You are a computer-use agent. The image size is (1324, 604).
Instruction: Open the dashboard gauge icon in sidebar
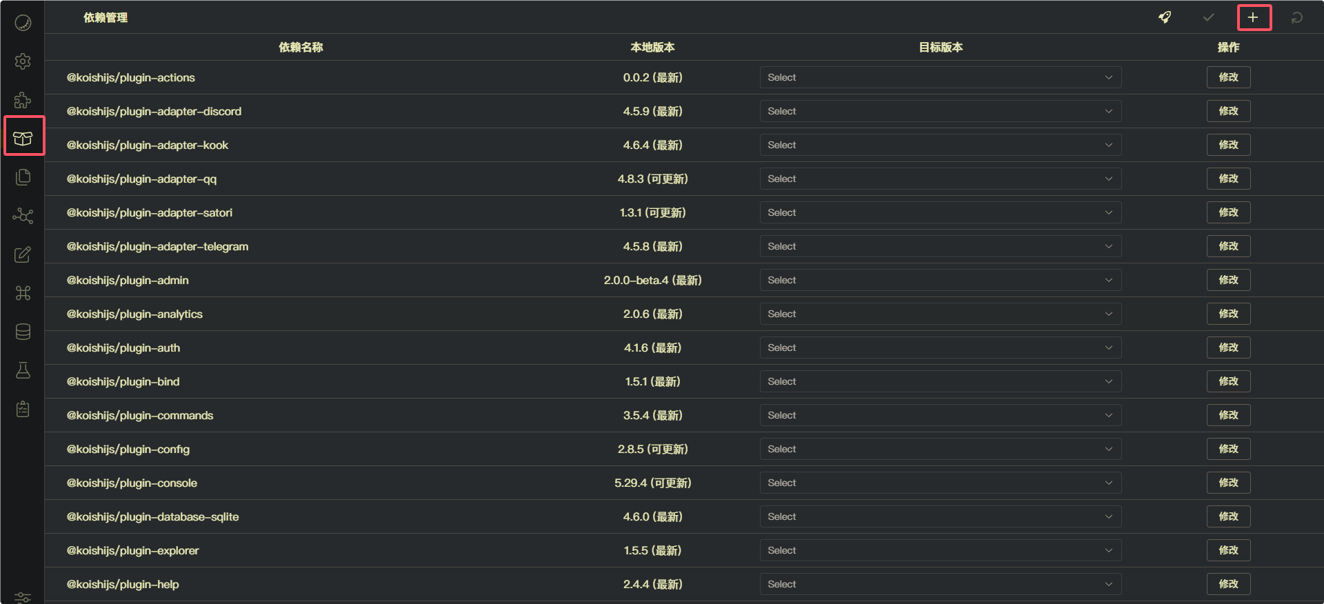point(23,23)
